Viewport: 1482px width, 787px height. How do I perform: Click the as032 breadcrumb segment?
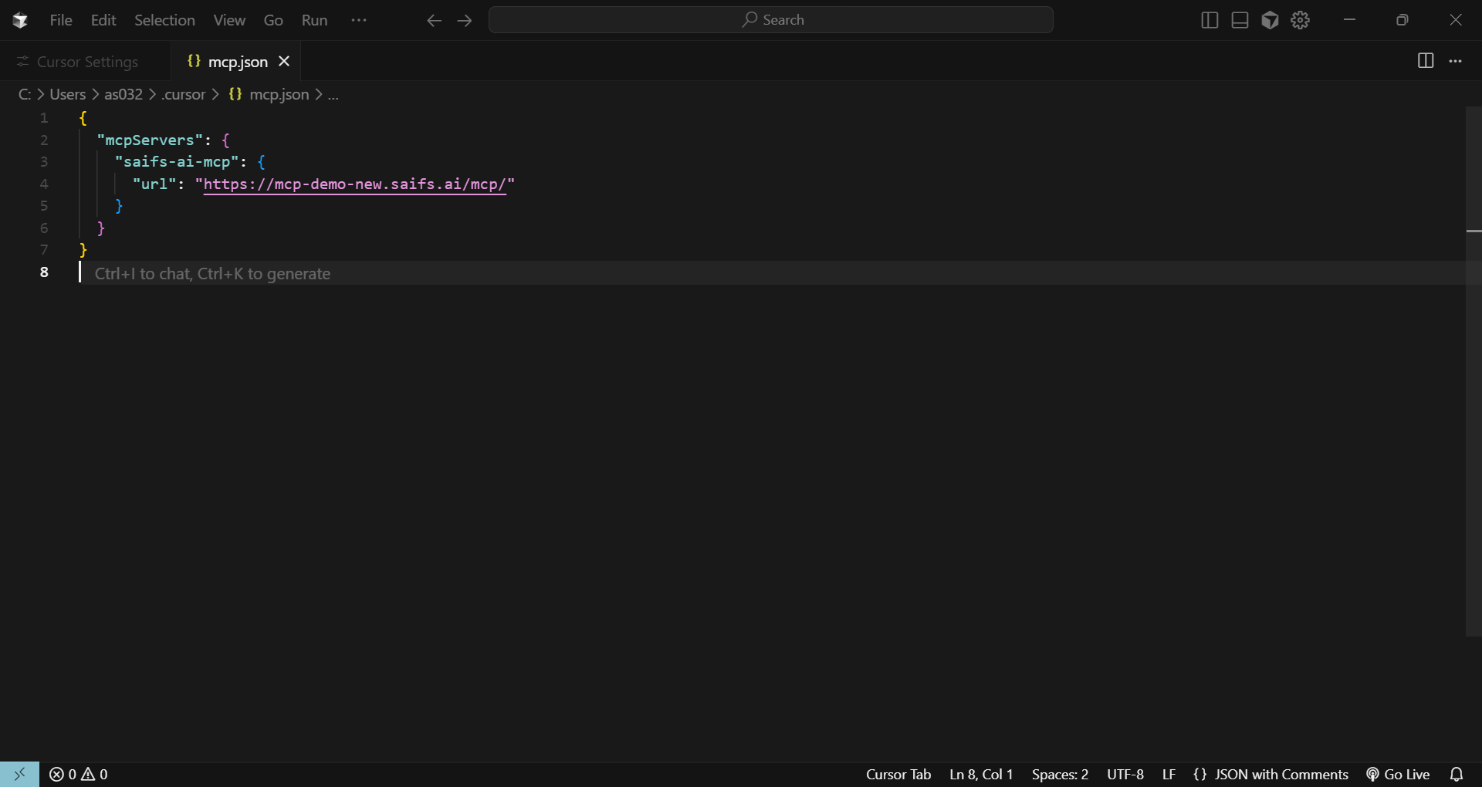(x=123, y=94)
